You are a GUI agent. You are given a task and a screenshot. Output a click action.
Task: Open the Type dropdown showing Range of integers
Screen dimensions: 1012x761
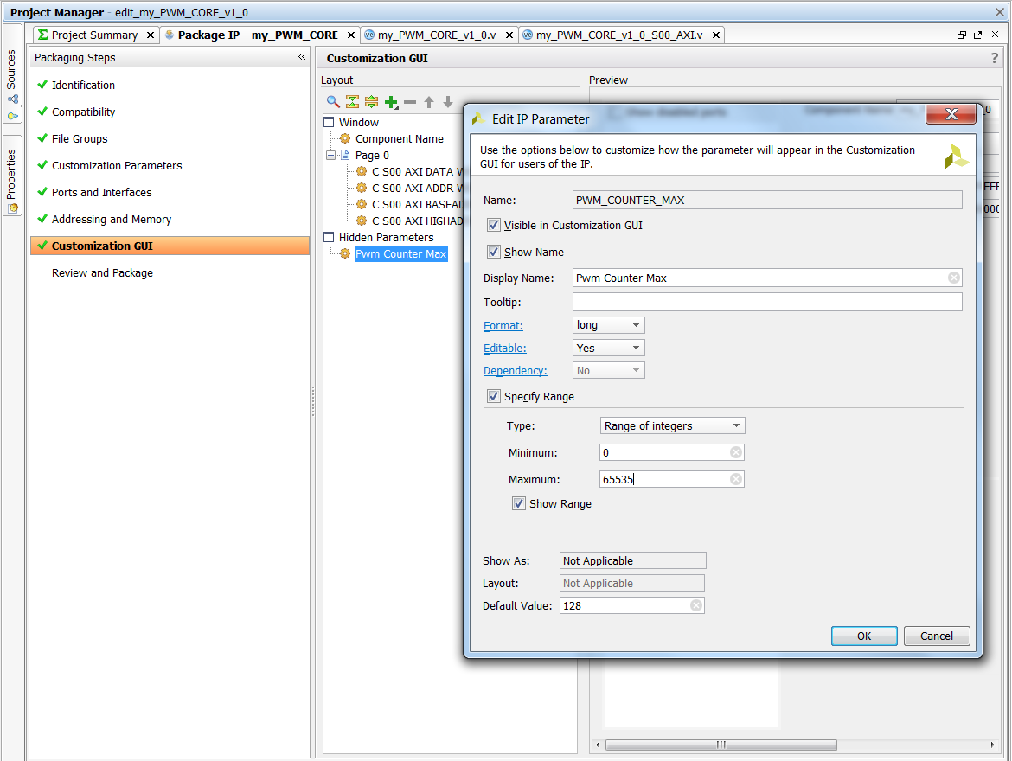[673, 426]
